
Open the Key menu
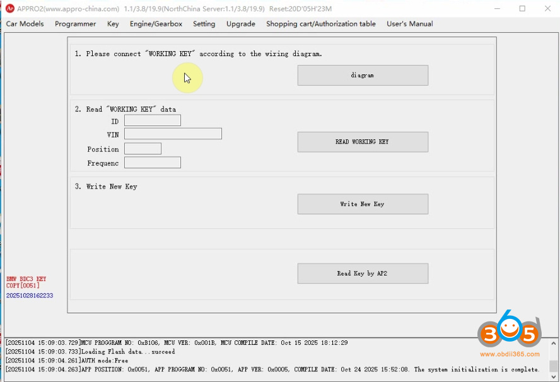point(112,24)
